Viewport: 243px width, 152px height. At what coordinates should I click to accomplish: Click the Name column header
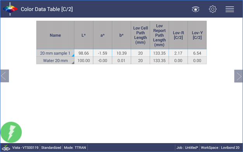[56, 35]
